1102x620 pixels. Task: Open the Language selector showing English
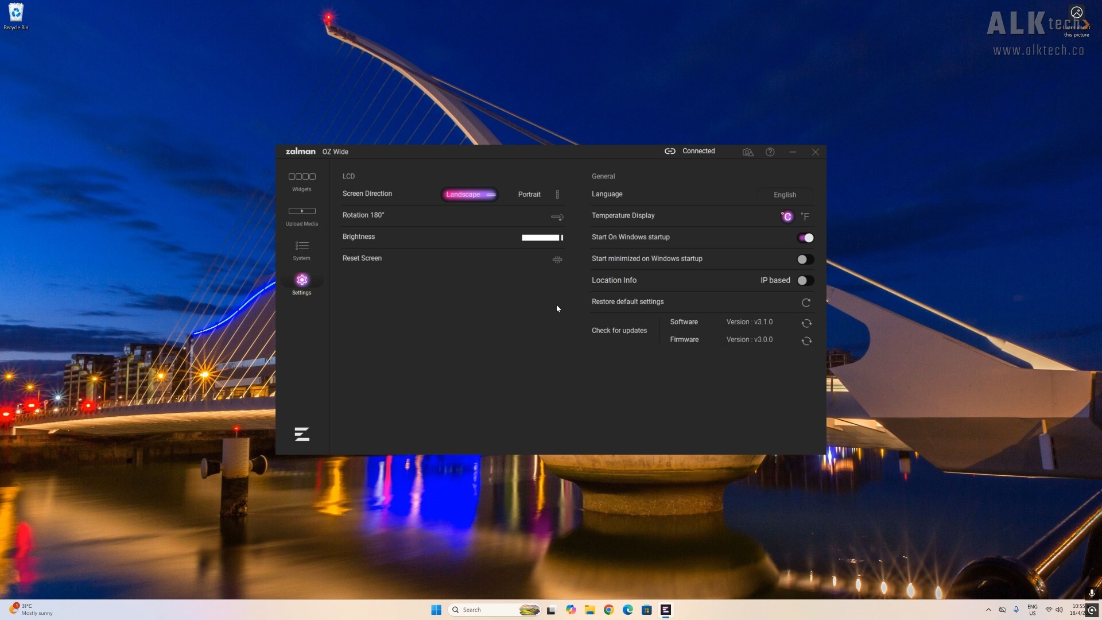(785, 194)
